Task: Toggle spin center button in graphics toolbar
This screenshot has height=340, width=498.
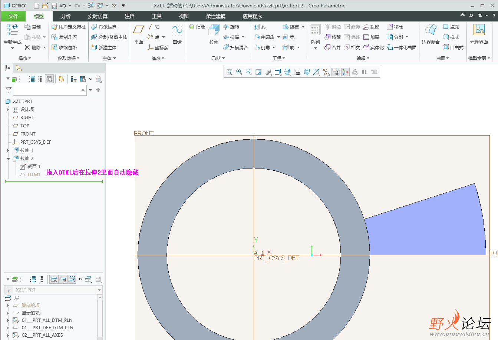Action: tap(345, 72)
